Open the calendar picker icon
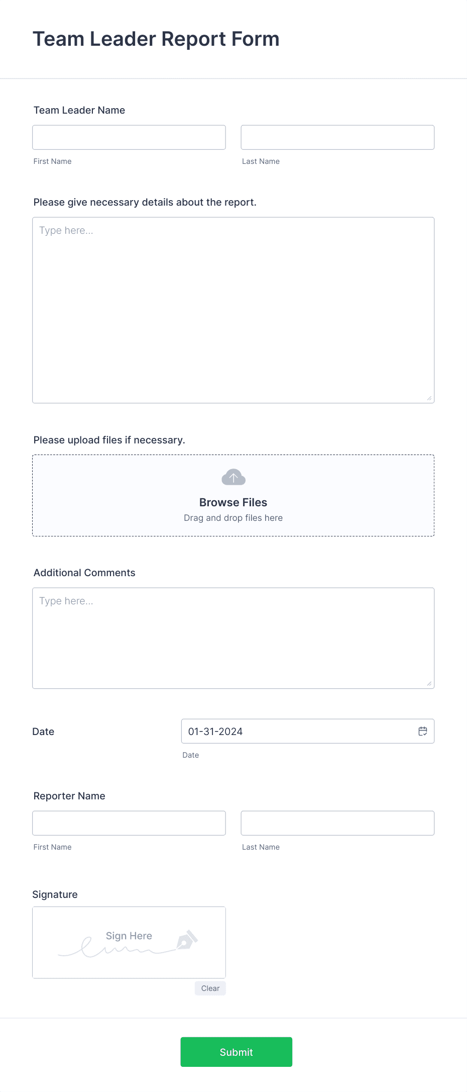 point(422,731)
